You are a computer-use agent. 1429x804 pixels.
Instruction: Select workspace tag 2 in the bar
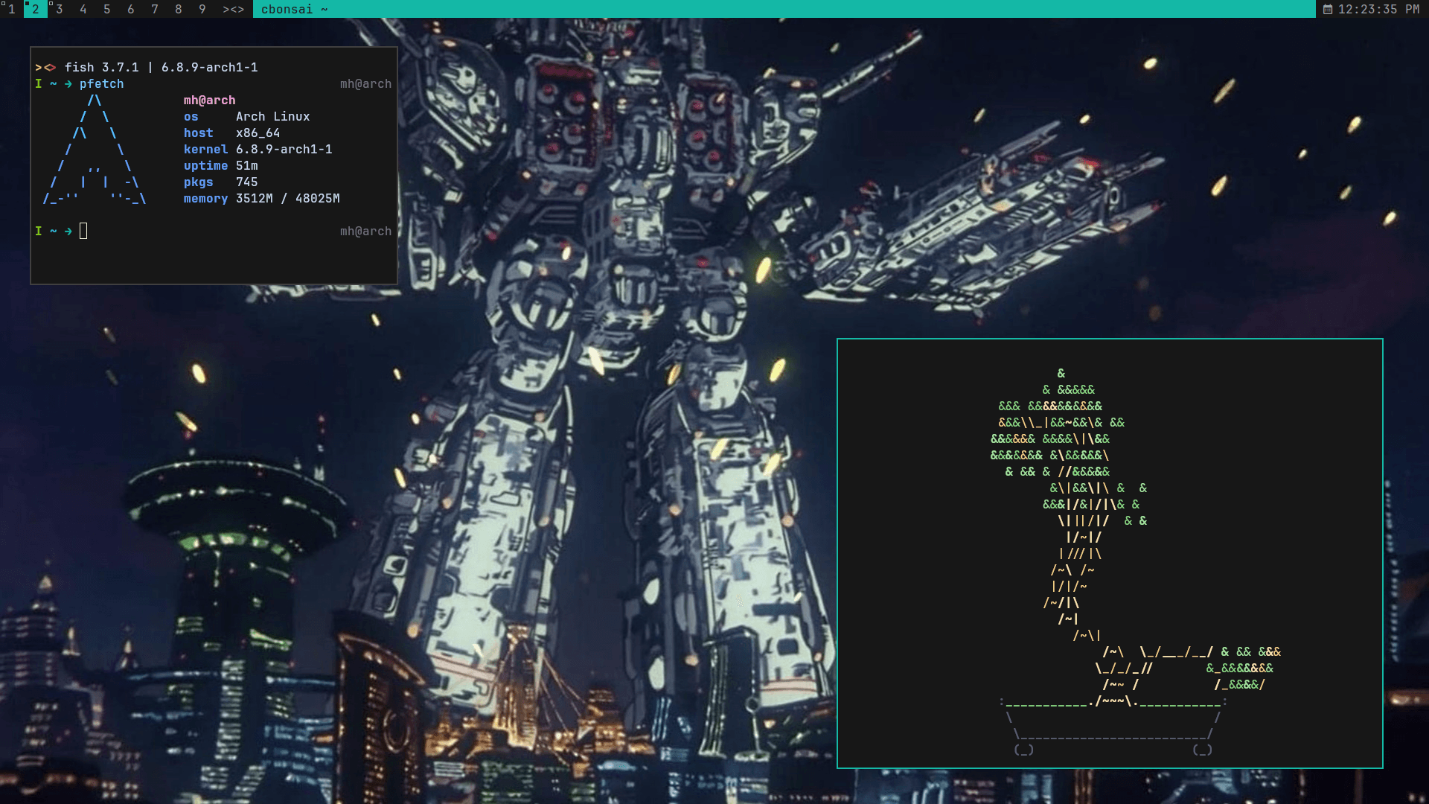coord(35,9)
